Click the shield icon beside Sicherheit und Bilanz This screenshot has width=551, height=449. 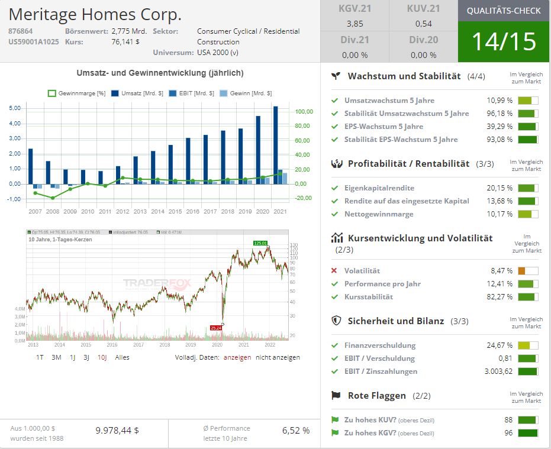[336, 321]
